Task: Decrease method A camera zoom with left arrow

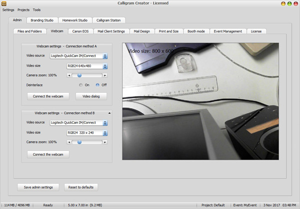Action: pyautogui.click(x=69, y=75)
